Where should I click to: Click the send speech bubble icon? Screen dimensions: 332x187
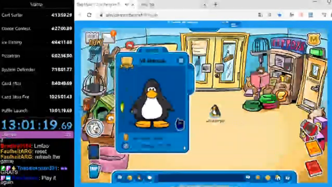tap(248, 177)
